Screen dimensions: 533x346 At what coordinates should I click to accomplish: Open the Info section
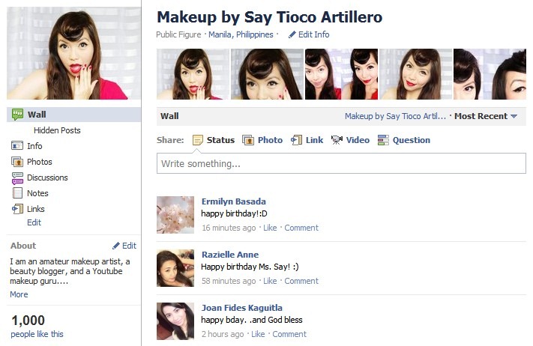[34, 146]
